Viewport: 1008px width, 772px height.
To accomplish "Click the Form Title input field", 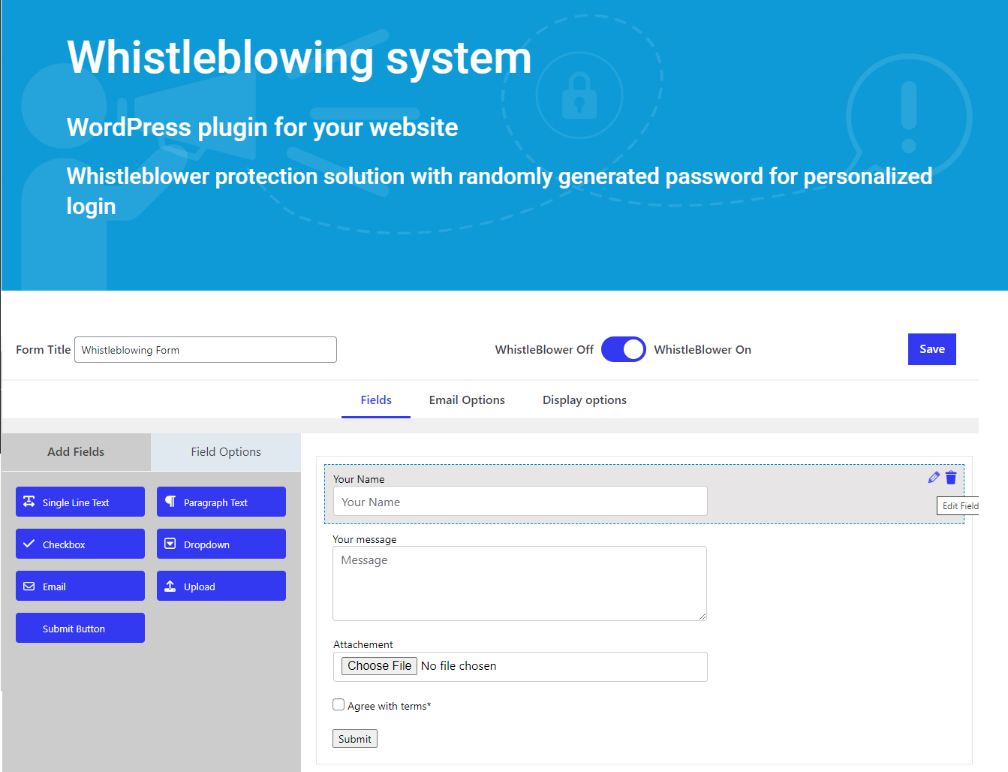I will pyautogui.click(x=206, y=350).
